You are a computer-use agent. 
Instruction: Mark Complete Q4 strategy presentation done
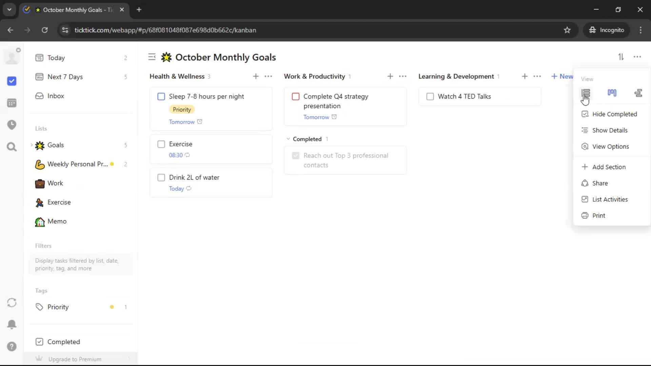tap(295, 97)
